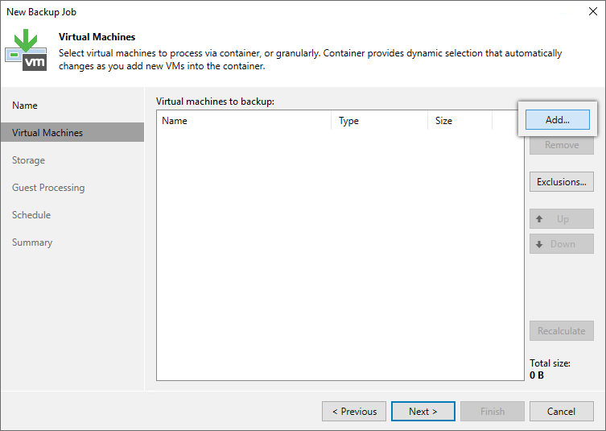Open the Exclusions... dialog
Viewport: 606px width, 431px height.
(562, 182)
